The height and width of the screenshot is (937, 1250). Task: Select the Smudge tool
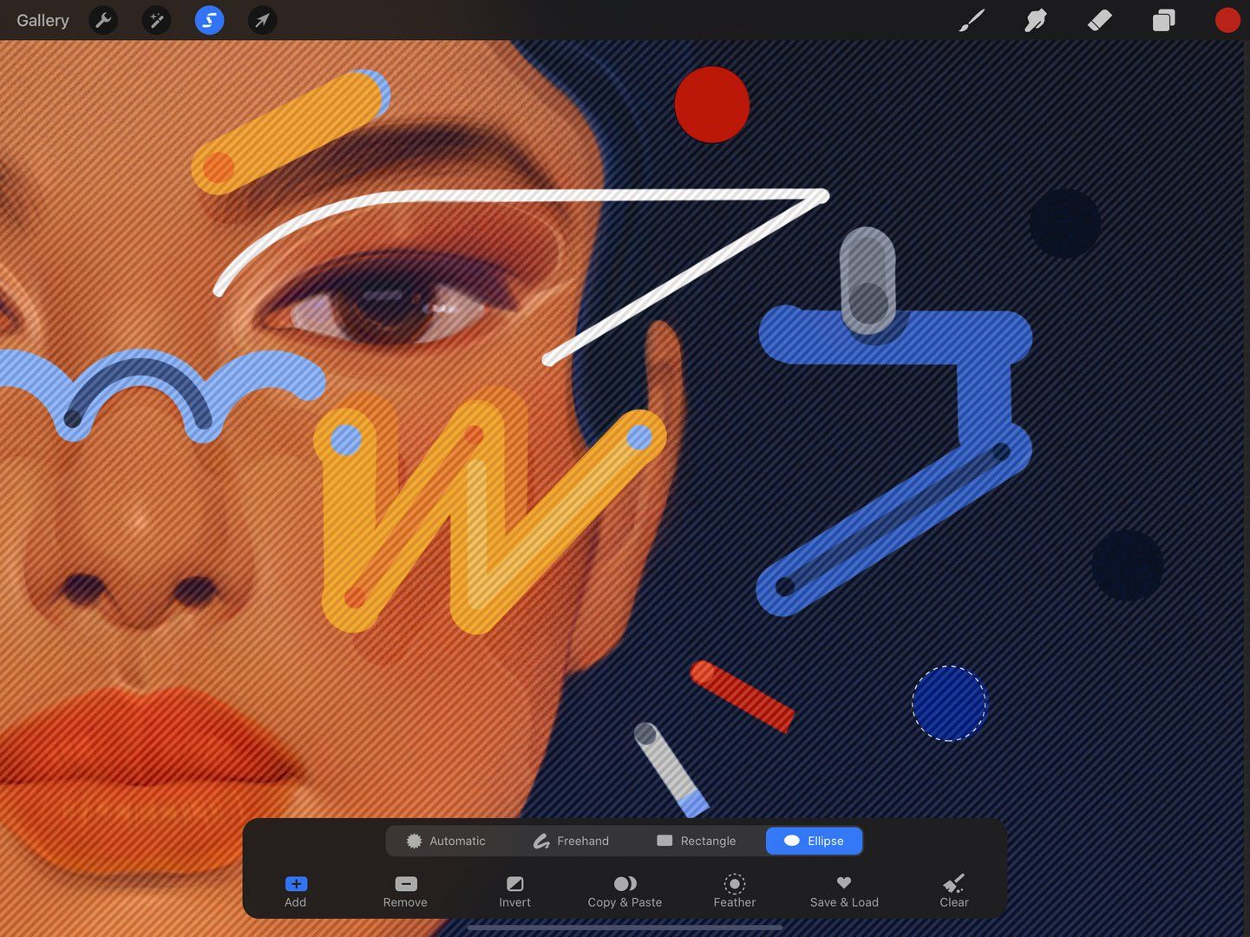coord(1036,20)
